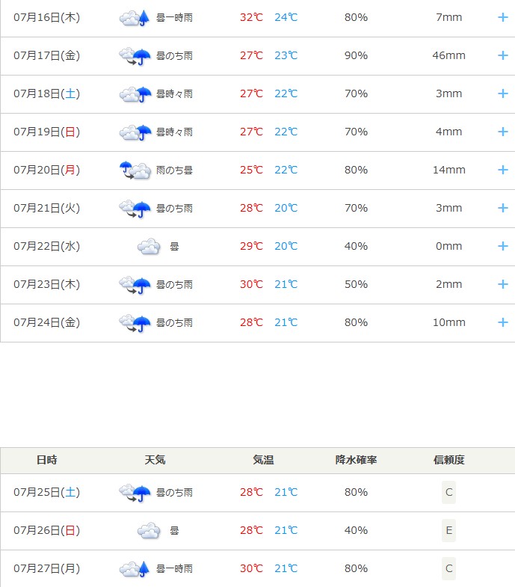Click the 0mm rainfall value
This screenshot has height=587, width=515.
[x=448, y=246]
